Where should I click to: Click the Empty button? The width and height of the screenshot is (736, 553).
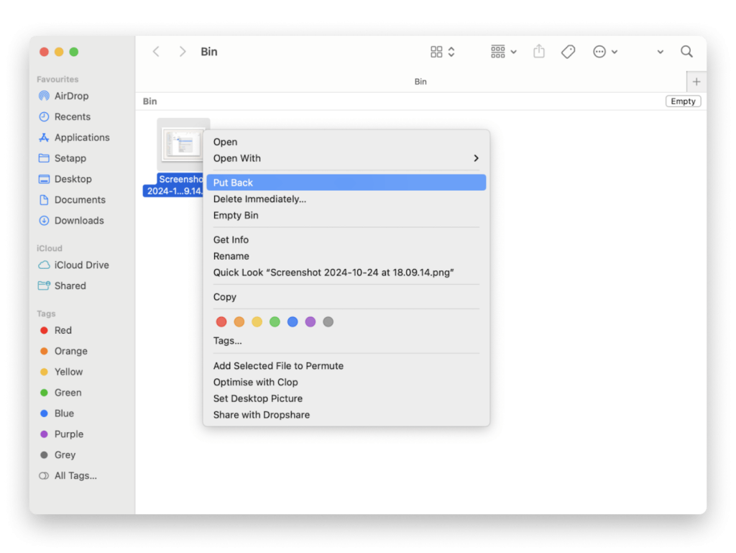pyautogui.click(x=683, y=101)
